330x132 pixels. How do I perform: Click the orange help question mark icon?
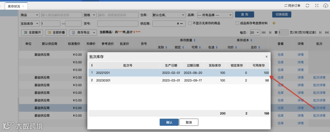coord(274,23)
